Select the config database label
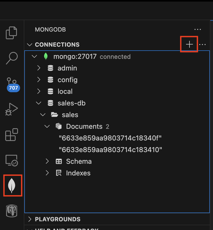Screen dimensions: 213x230 (x=68, y=80)
